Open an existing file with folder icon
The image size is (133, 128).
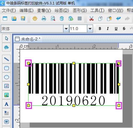14,18
